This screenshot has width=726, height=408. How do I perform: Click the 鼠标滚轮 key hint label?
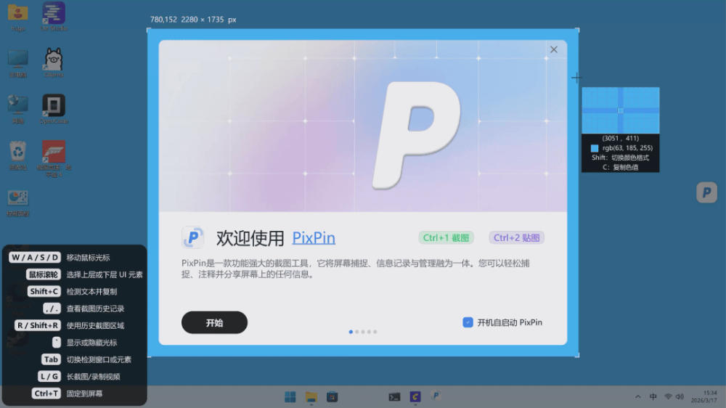click(x=44, y=274)
